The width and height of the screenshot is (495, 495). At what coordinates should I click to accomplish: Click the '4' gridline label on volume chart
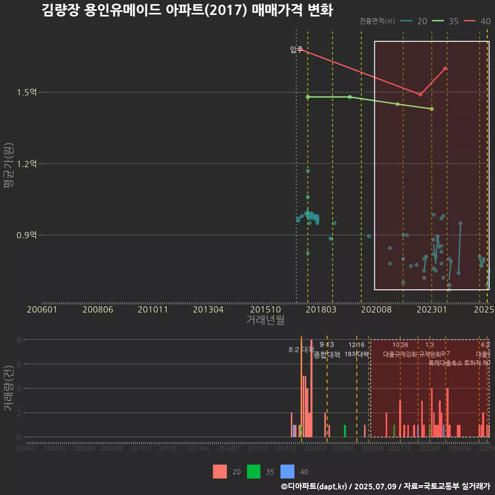click(x=19, y=388)
